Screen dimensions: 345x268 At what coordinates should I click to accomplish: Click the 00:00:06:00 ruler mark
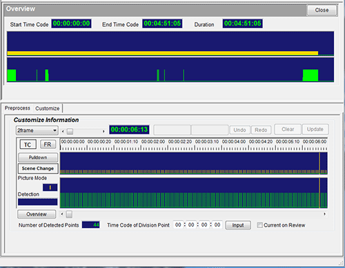pyautogui.click(x=315, y=142)
